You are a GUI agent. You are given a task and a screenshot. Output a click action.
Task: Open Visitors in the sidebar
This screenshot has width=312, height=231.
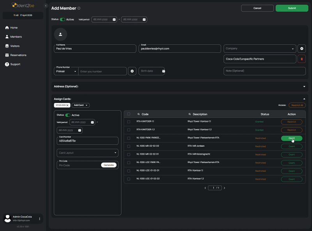[15, 46]
